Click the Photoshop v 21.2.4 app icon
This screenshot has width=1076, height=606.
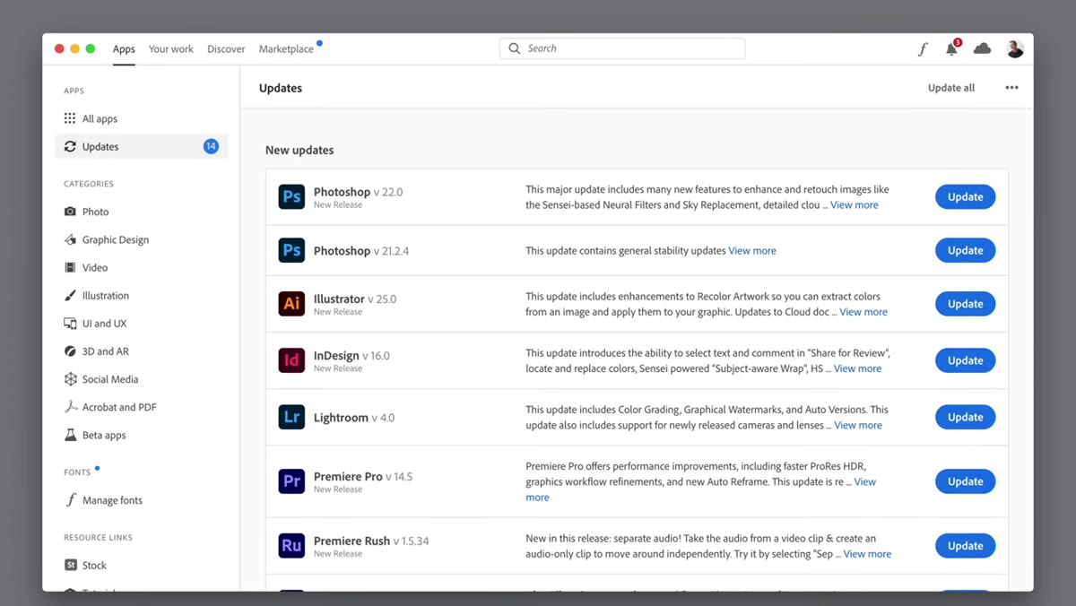[291, 250]
